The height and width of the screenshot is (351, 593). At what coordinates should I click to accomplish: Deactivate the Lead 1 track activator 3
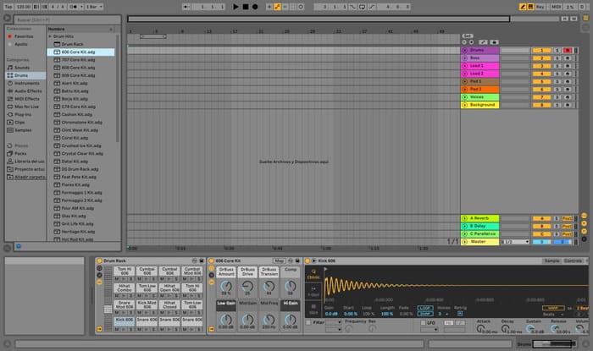coord(541,66)
